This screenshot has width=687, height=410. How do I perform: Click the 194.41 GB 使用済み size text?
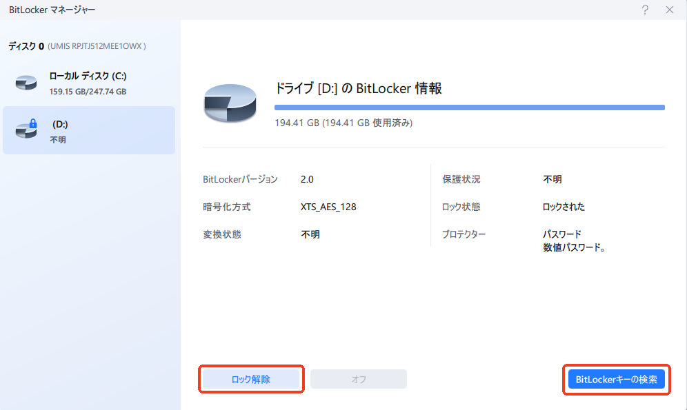click(343, 123)
